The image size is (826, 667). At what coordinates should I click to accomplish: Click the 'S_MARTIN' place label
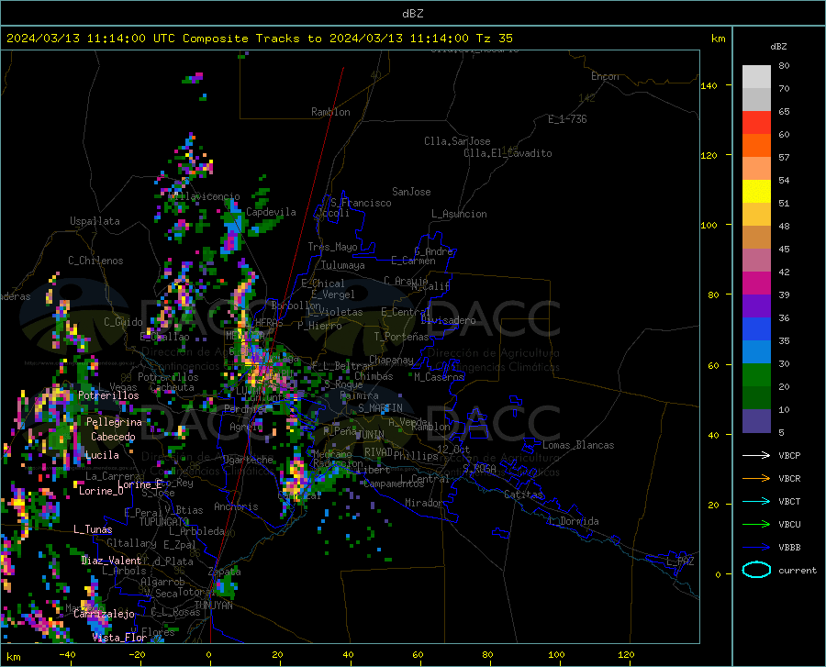380,408
